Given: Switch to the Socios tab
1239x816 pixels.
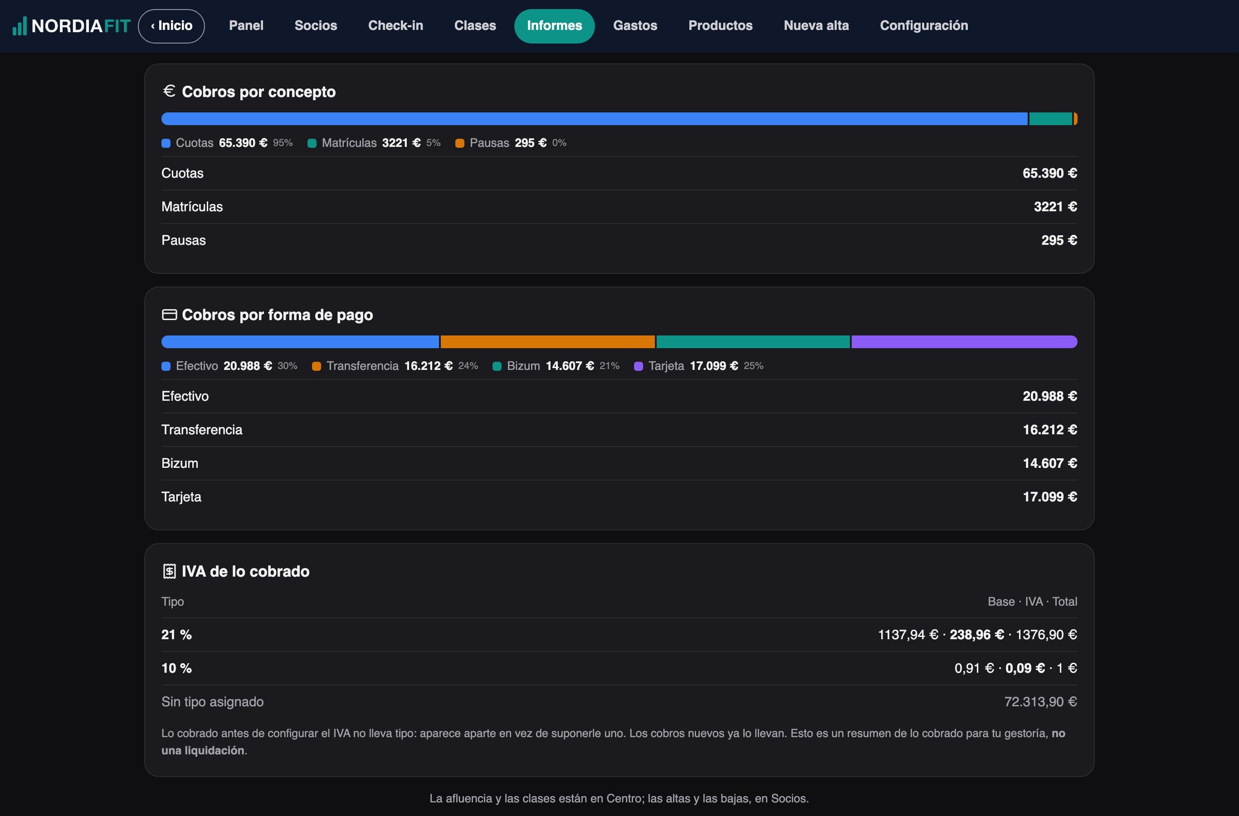Looking at the screenshot, I should 316,26.
